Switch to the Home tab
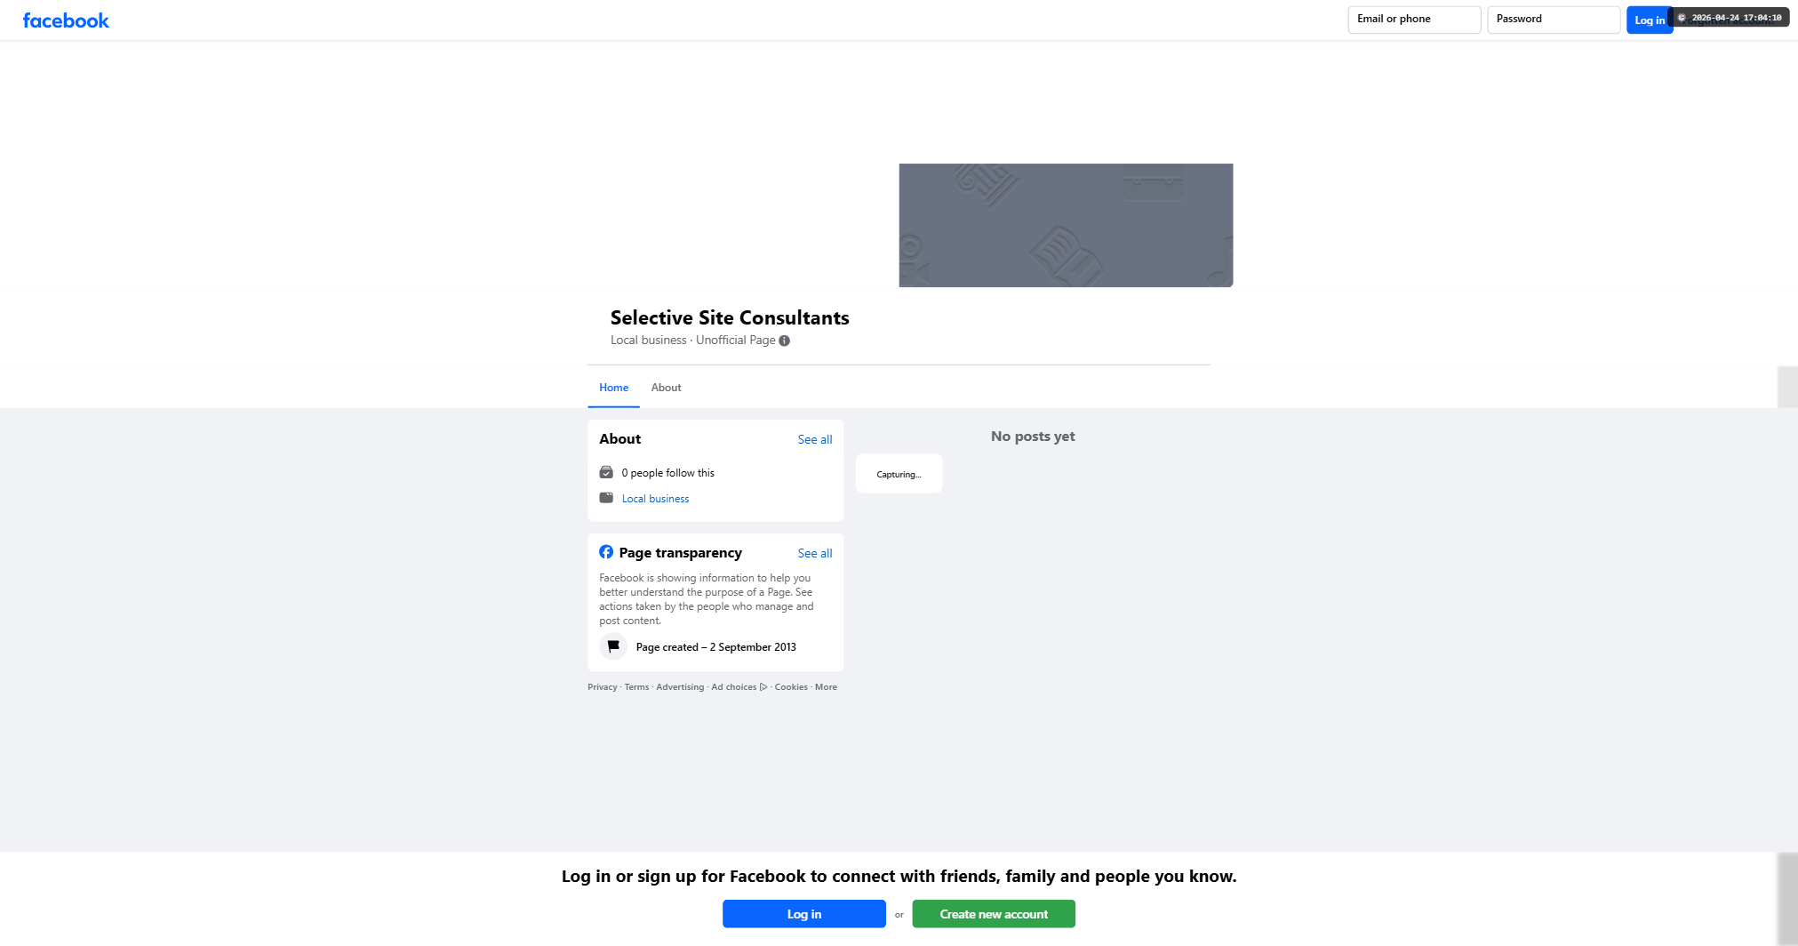Viewport: 1798px width, 946px height. coord(613,388)
